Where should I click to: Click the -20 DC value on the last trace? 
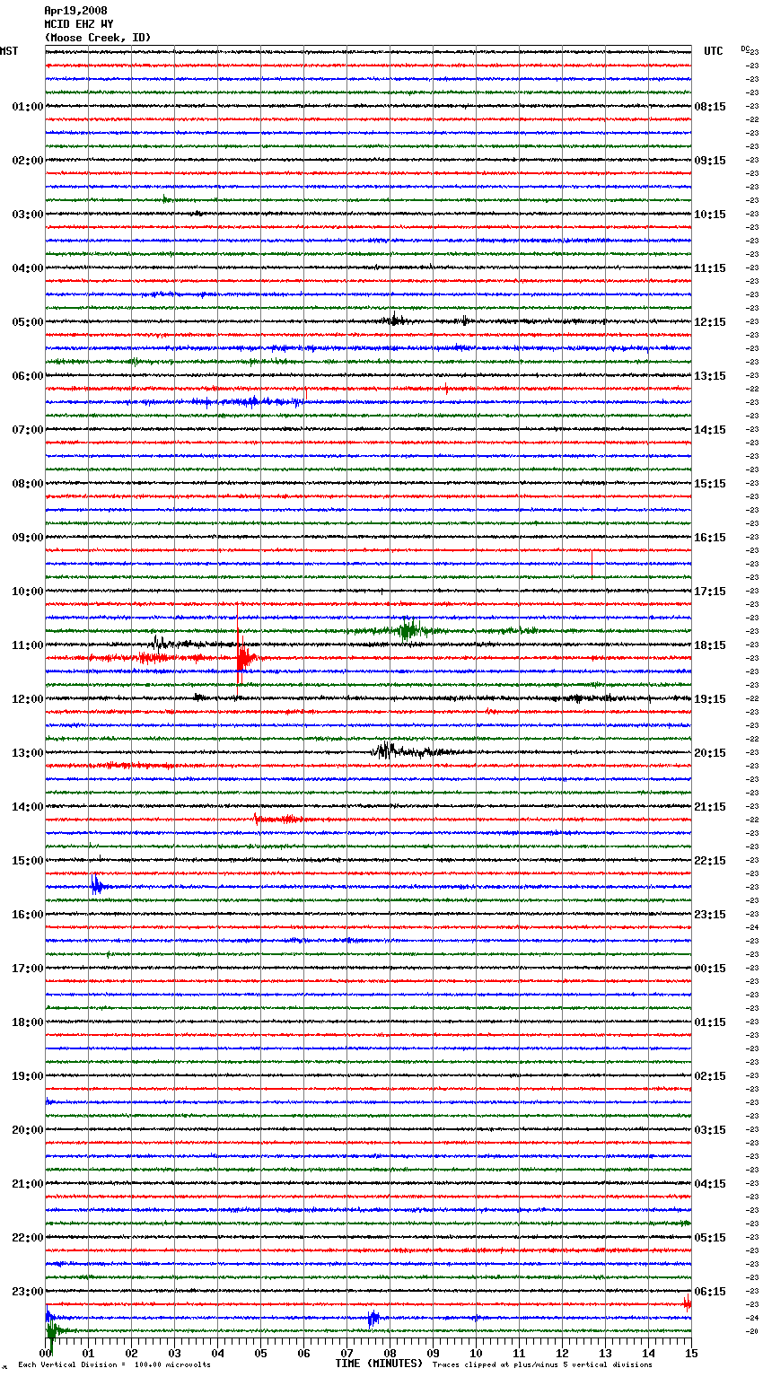752,1332
